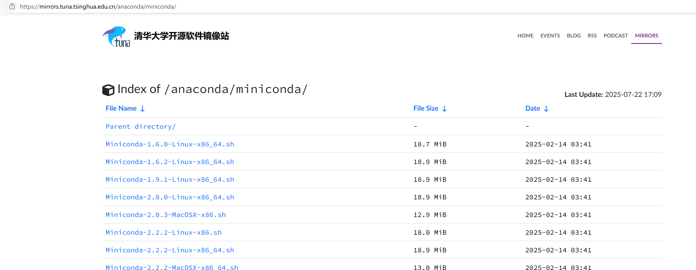
Task: Click the date of Miniconda-1.6.0 row
Action: (x=558, y=144)
